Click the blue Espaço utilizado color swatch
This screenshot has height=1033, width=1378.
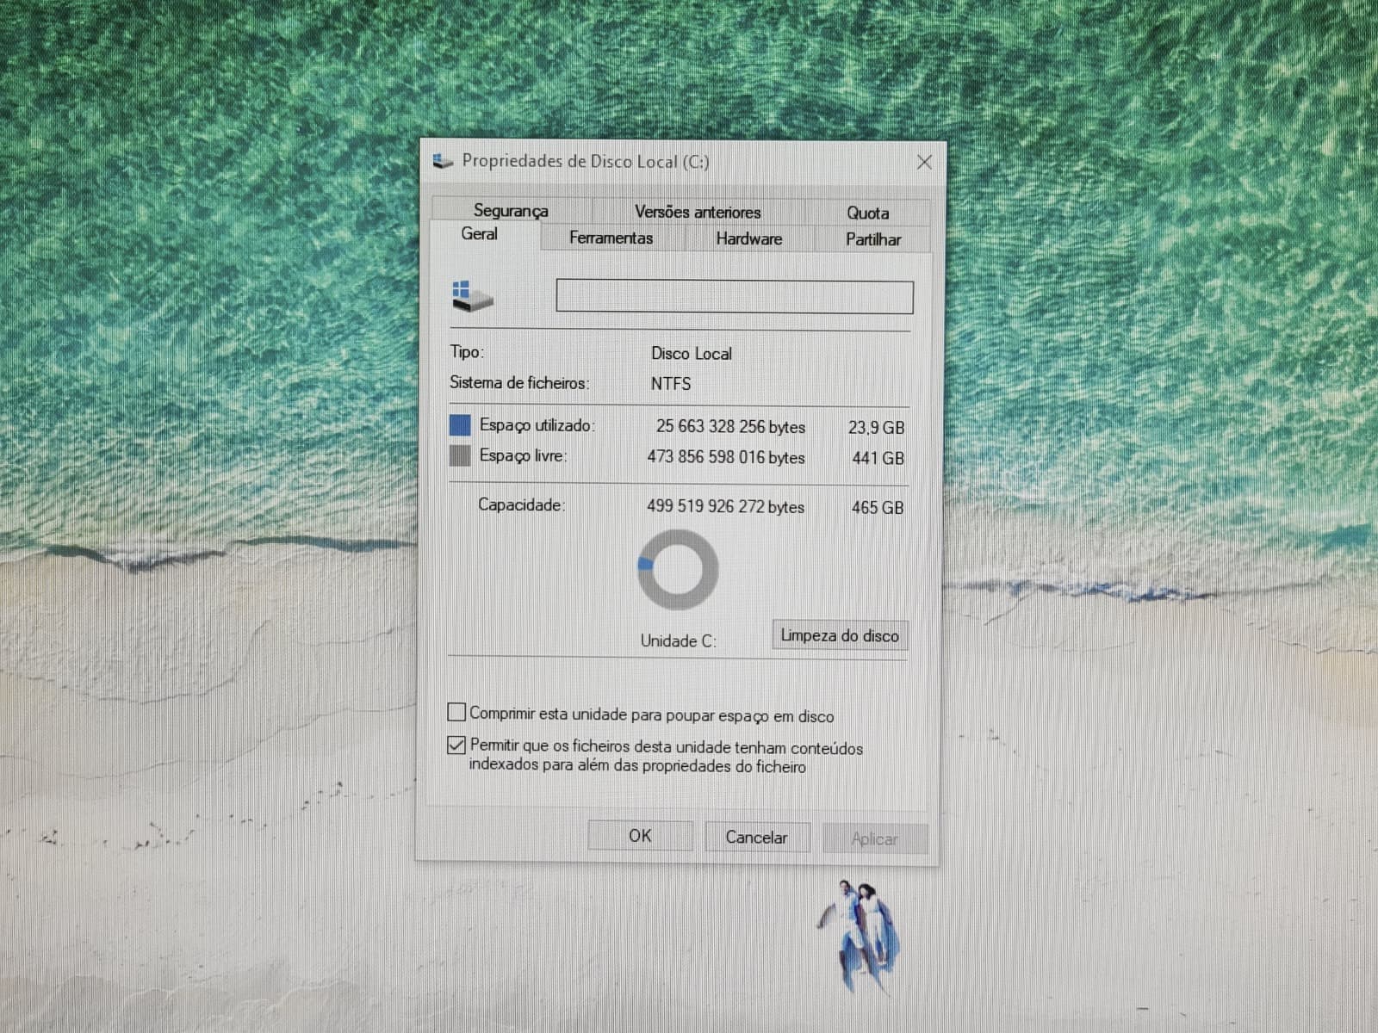click(x=460, y=425)
